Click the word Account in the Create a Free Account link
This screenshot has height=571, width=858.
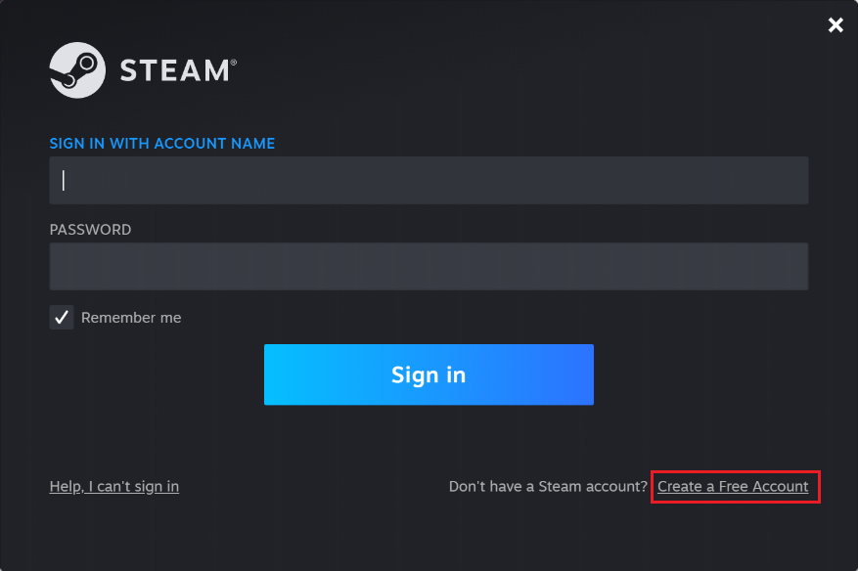[781, 486]
